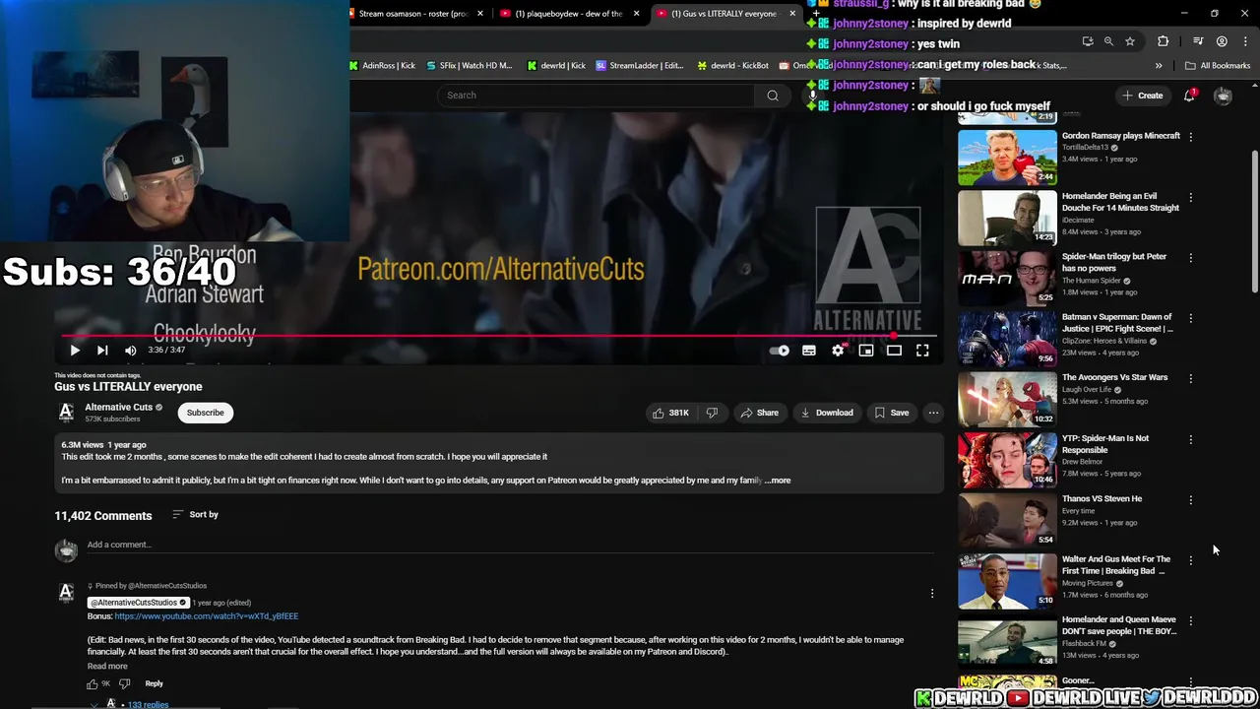Open the Alternative Cuts channel name link
Screen dimensions: 1260x709
(119, 407)
